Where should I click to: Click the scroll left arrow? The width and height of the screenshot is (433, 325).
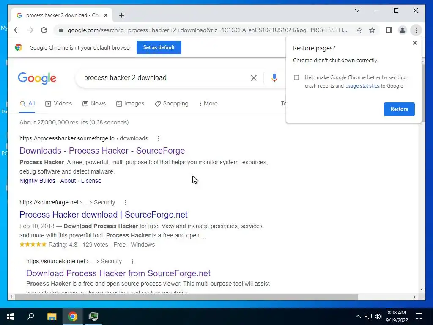click(11, 297)
